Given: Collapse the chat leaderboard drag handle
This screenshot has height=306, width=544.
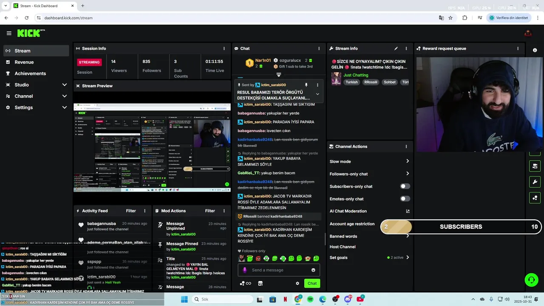Looking at the screenshot, I should (x=279, y=74).
